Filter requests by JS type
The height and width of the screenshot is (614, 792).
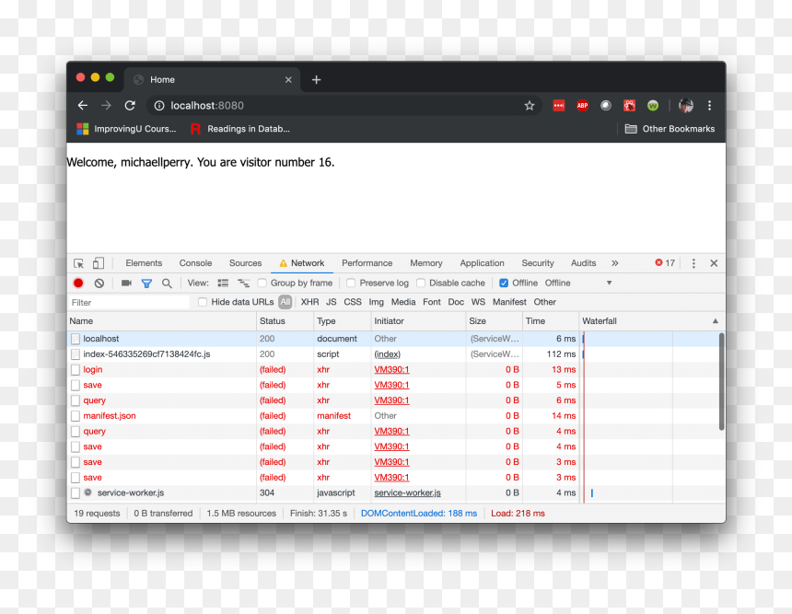tap(332, 302)
